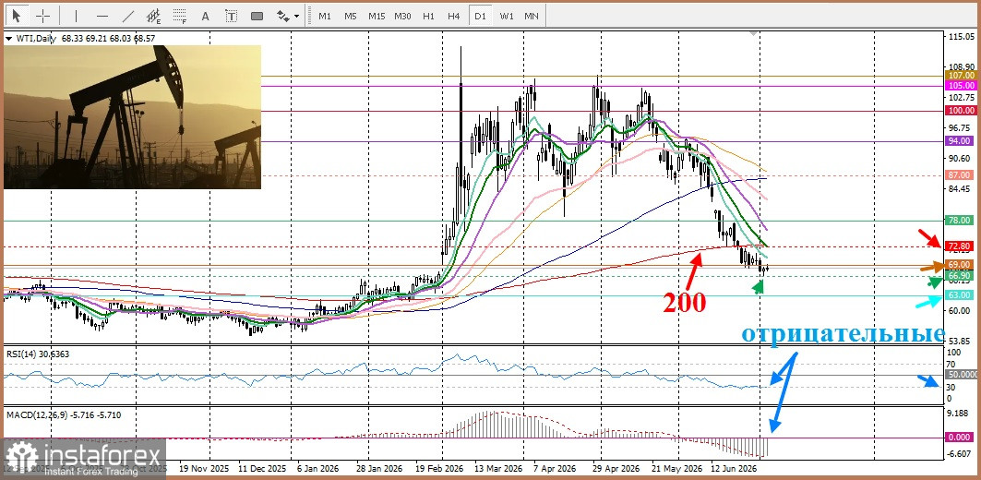The image size is (981, 480).
Task: Insert a text label tool
Action: coord(232,16)
